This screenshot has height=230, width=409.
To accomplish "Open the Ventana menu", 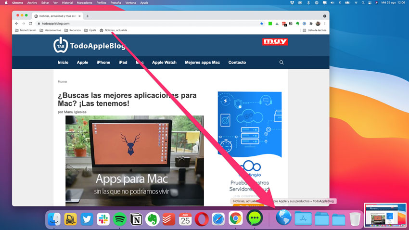I will pos(130,2).
